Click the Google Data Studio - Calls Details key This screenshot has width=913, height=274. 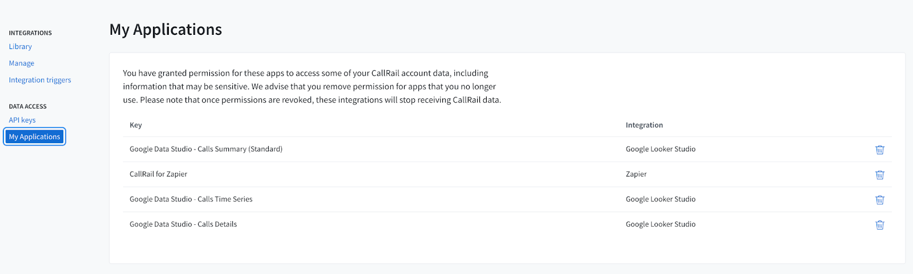[183, 224]
